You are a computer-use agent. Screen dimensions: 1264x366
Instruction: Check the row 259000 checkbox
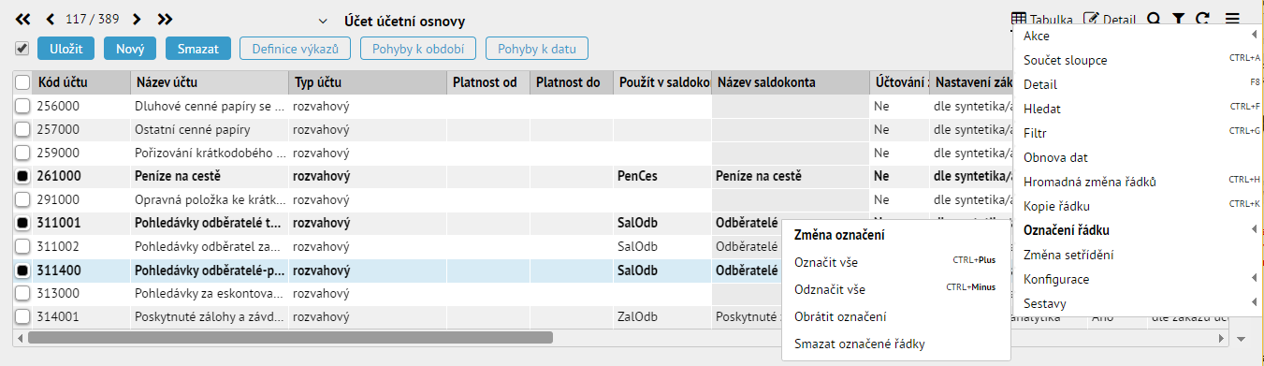point(23,154)
